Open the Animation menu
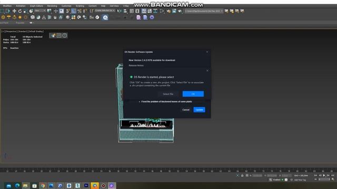The height and width of the screenshot is (189, 337). click(x=21, y=6)
